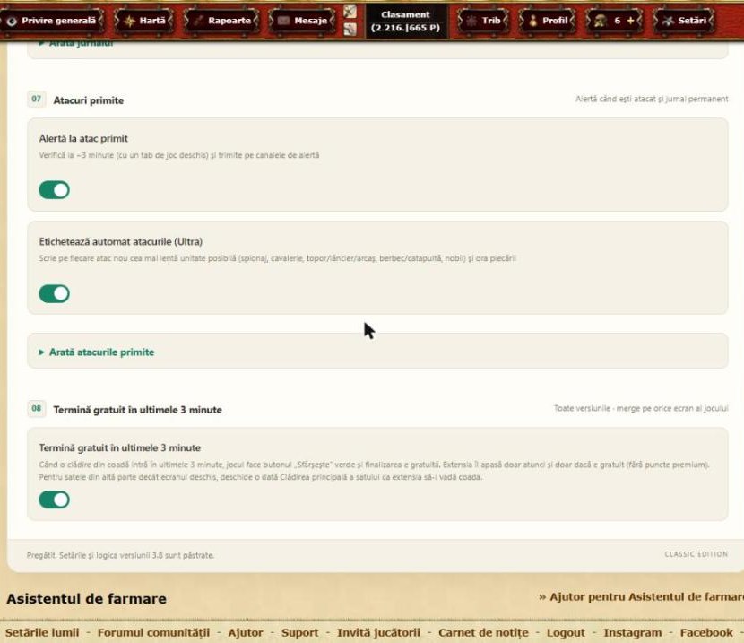Click the Pregătit status message text
Viewport: 744px width, 643px height.
click(x=120, y=555)
